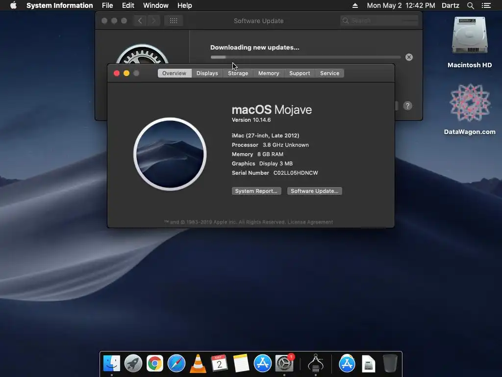This screenshot has height=377, width=502.
Task: Click the Display 3 MB graphics value
Action: click(276, 163)
